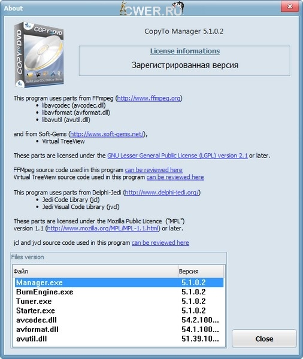Click Virtual TreeView 'can be reviewed here' link
The width and height of the screenshot is (303, 359).
[175, 177]
